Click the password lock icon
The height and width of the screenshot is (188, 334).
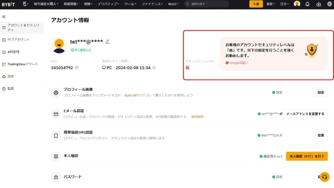[x=56, y=177]
